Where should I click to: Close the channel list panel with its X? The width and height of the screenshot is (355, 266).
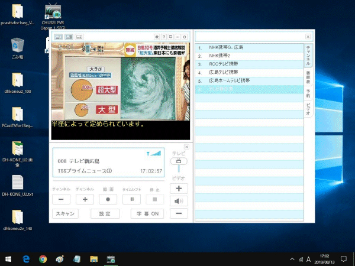click(308, 37)
